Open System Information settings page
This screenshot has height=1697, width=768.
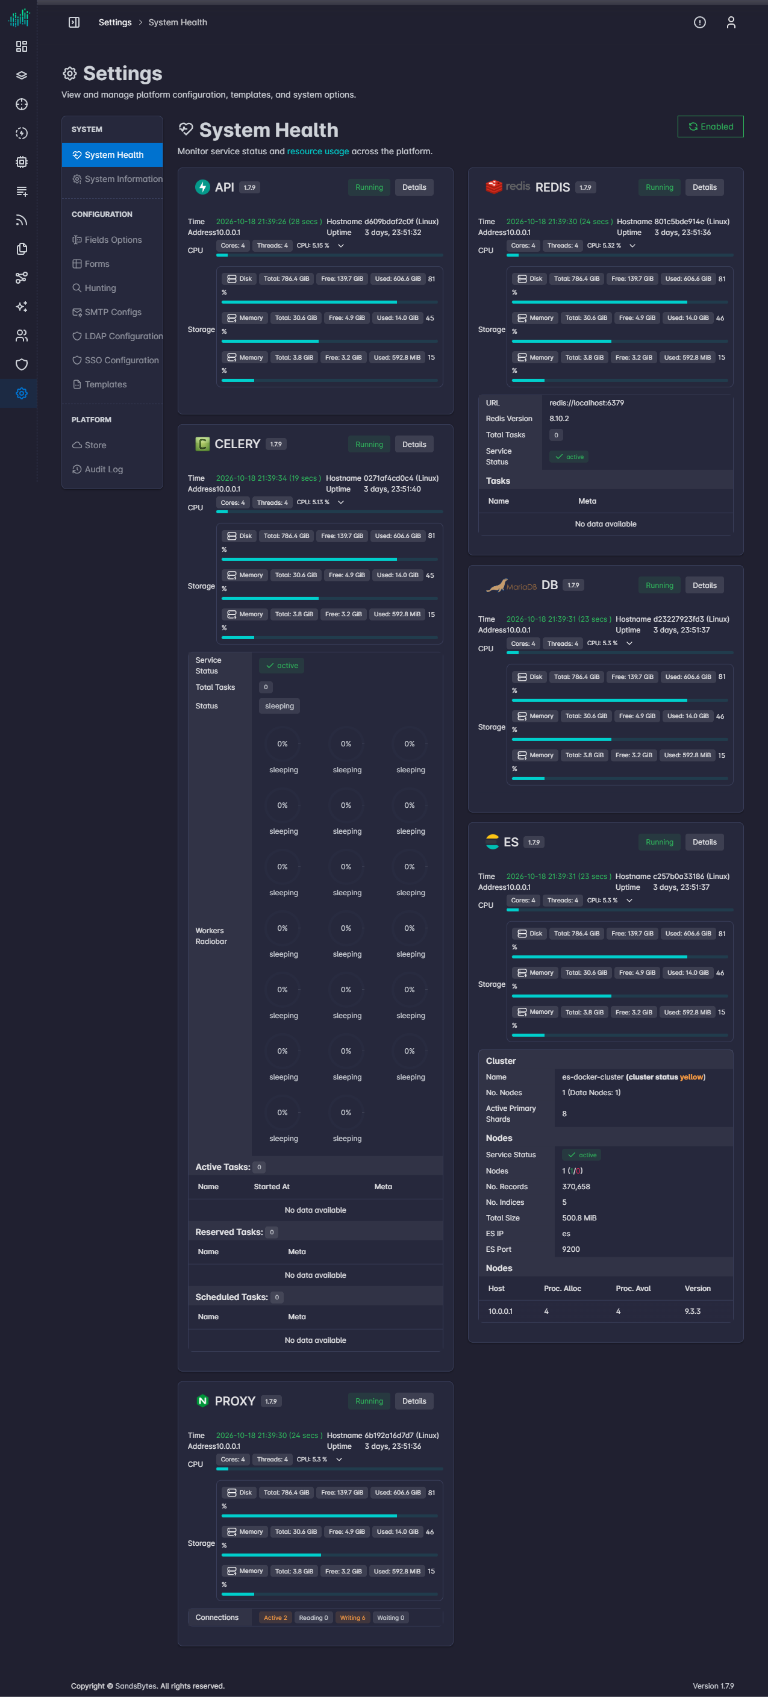click(x=112, y=179)
